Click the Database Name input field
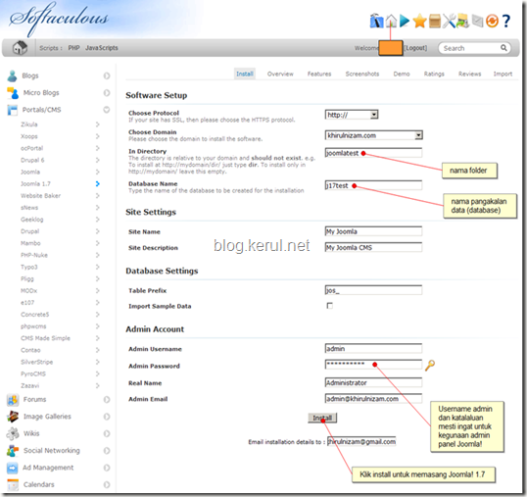 click(373, 185)
